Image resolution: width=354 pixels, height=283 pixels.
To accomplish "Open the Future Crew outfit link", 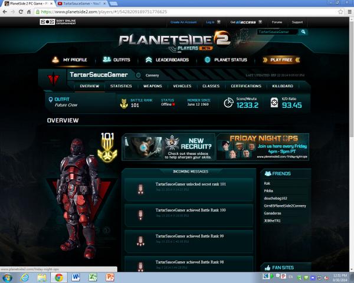I will tap(66, 105).
